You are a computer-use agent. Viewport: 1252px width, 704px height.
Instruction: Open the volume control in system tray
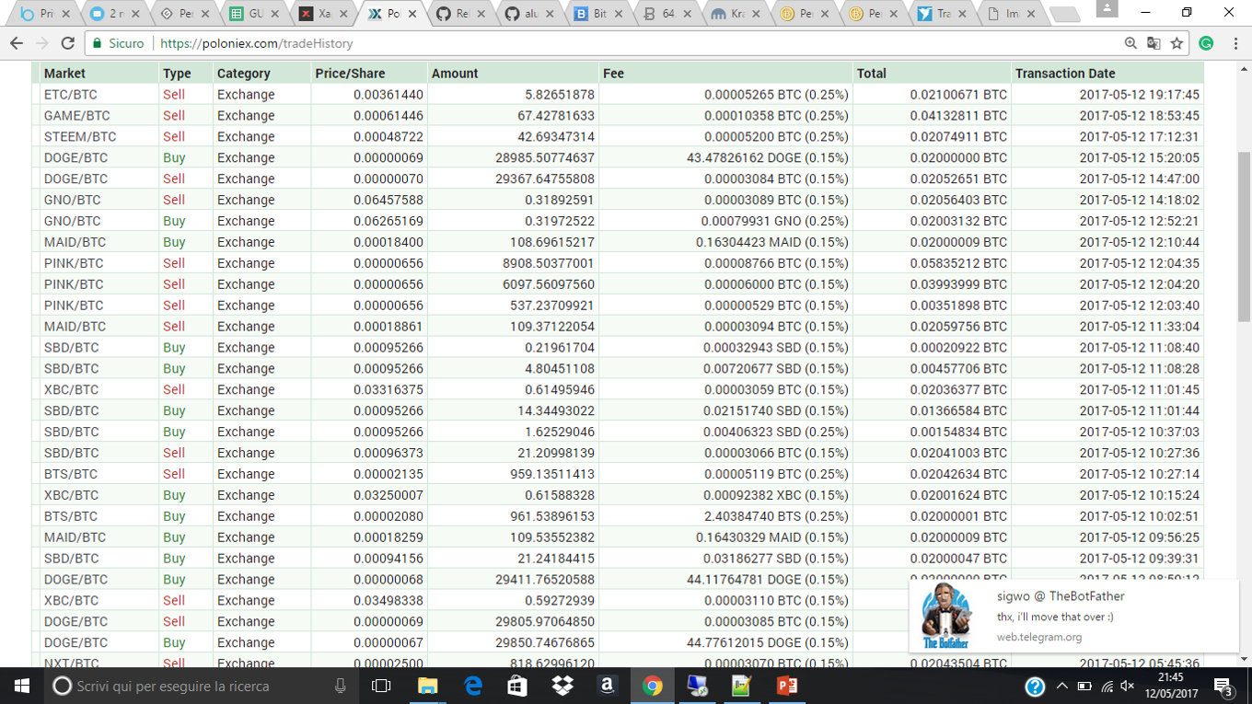tap(1128, 686)
